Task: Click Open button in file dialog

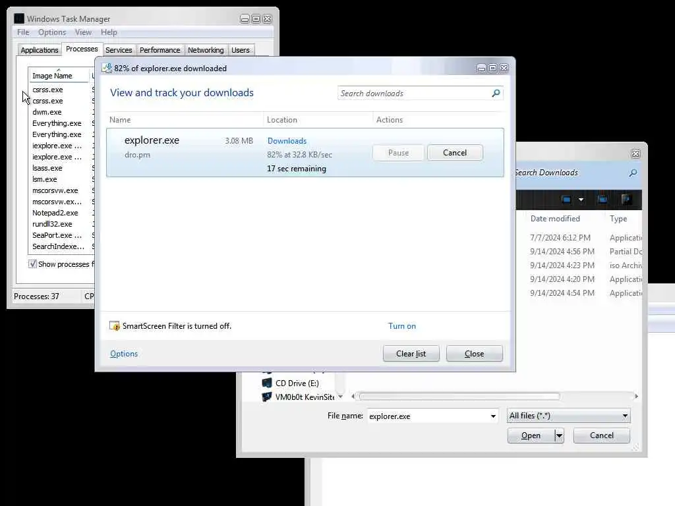Action: coord(531,436)
